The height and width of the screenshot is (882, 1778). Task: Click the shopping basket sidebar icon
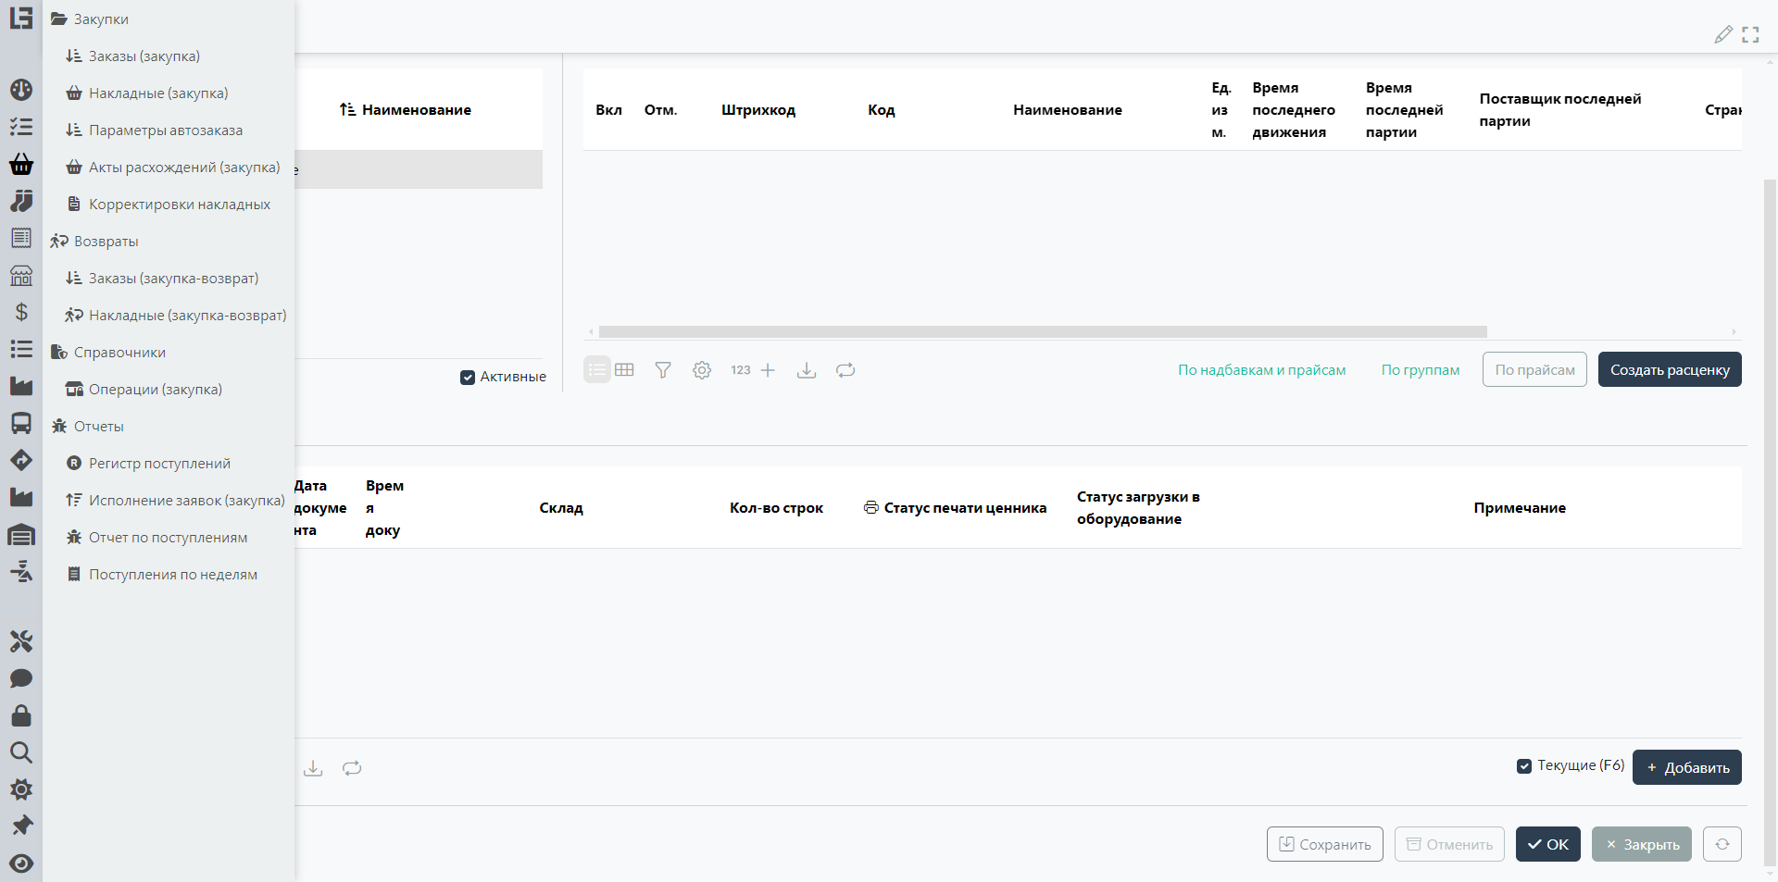click(21, 164)
